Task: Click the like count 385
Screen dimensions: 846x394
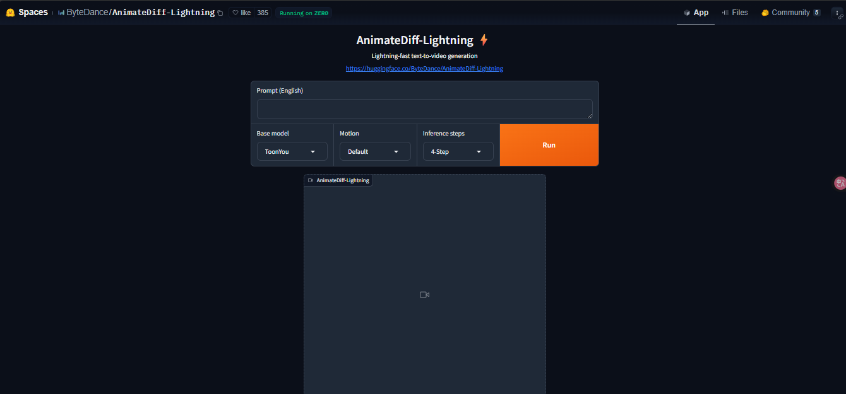Action: tap(263, 13)
